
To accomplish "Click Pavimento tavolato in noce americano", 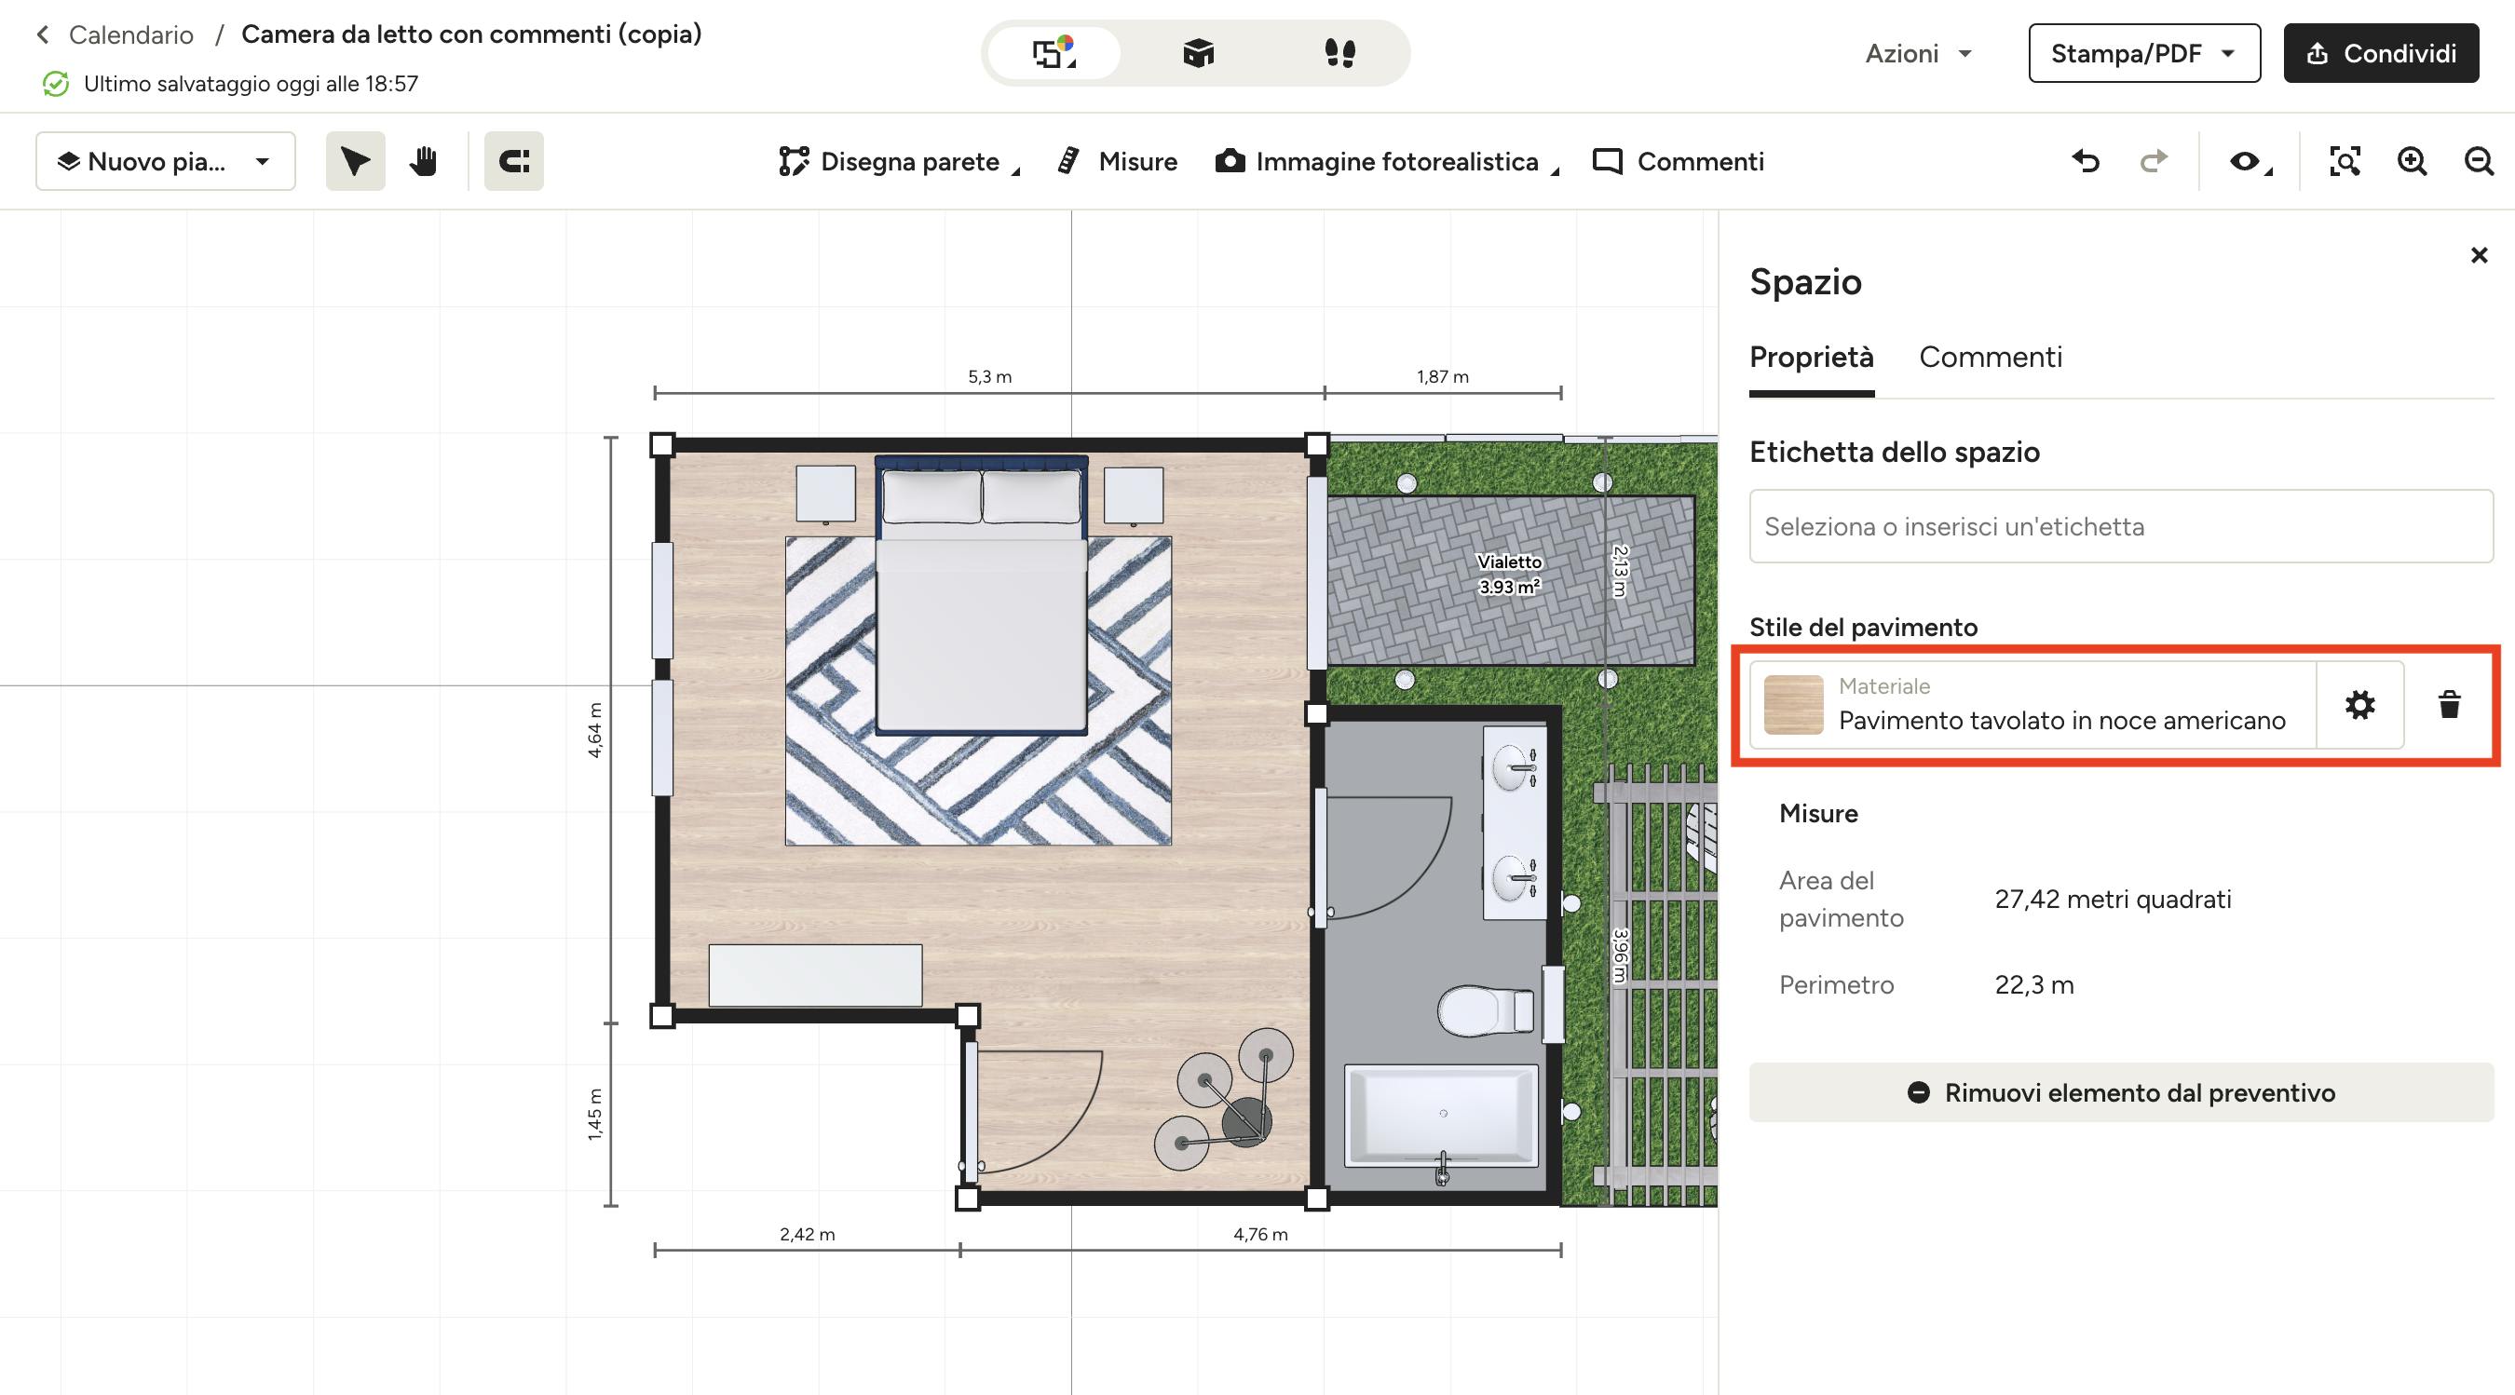I will (2061, 721).
